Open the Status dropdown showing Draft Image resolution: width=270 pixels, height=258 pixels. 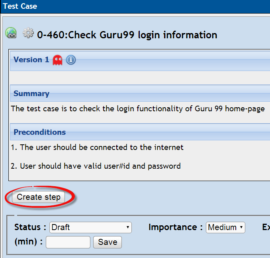click(x=90, y=228)
